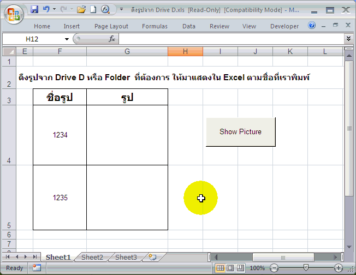This screenshot has height=275, width=356.
Task: Click the vertical scrollbar thumb
Action: coord(349,128)
